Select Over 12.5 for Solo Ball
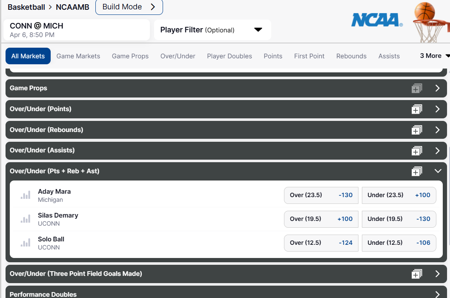 [321, 243]
